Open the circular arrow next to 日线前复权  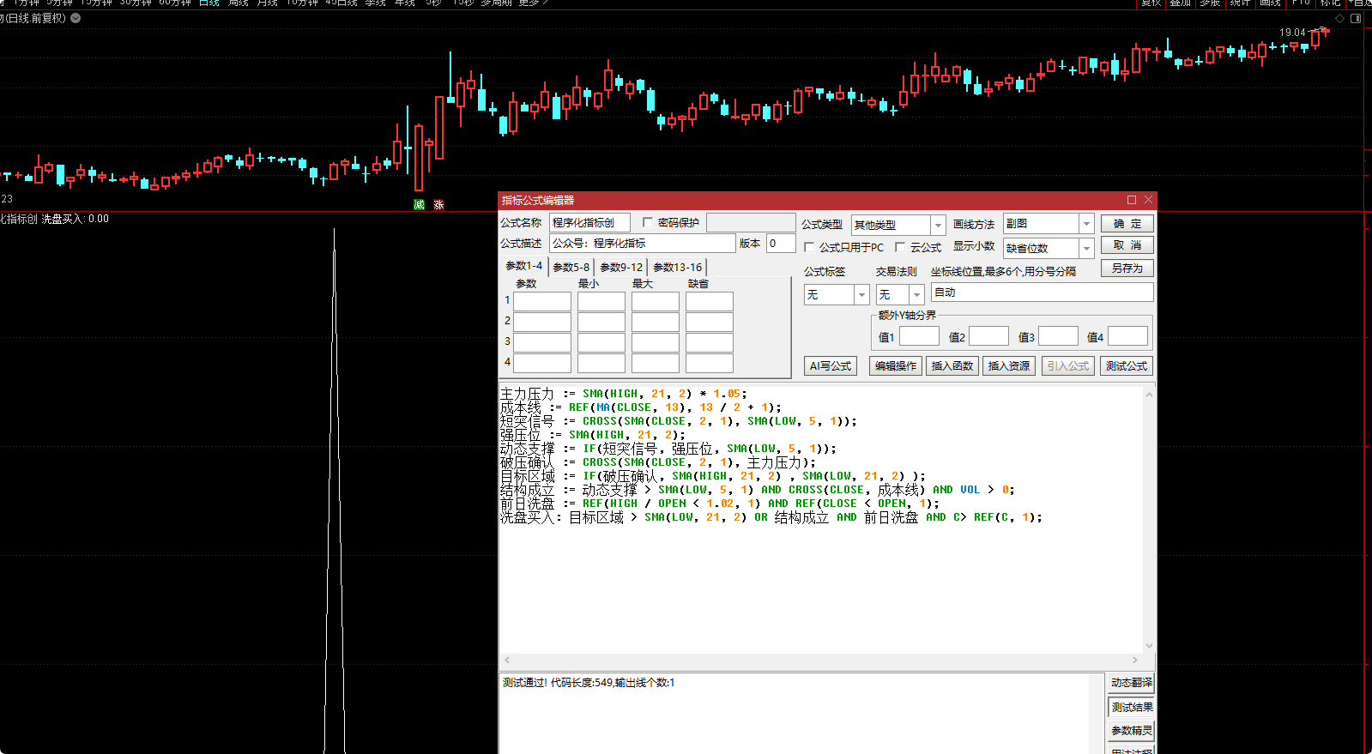tap(76, 18)
